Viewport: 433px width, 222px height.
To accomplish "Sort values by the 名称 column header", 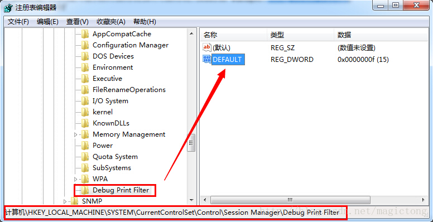I will pyautogui.click(x=233, y=35).
